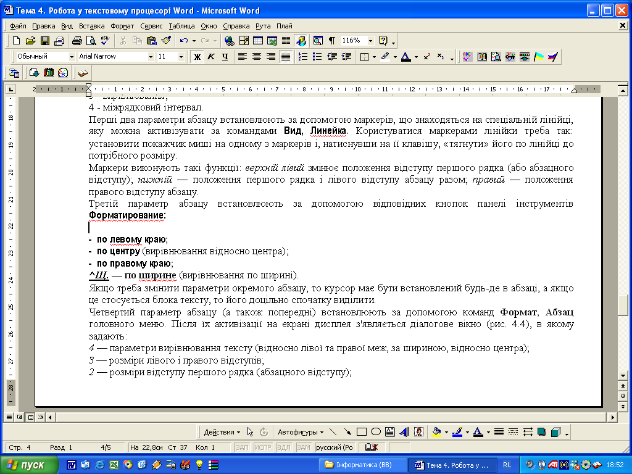The image size is (632, 474).
Task: Open the Вставка menu
Action: [91, 26]
